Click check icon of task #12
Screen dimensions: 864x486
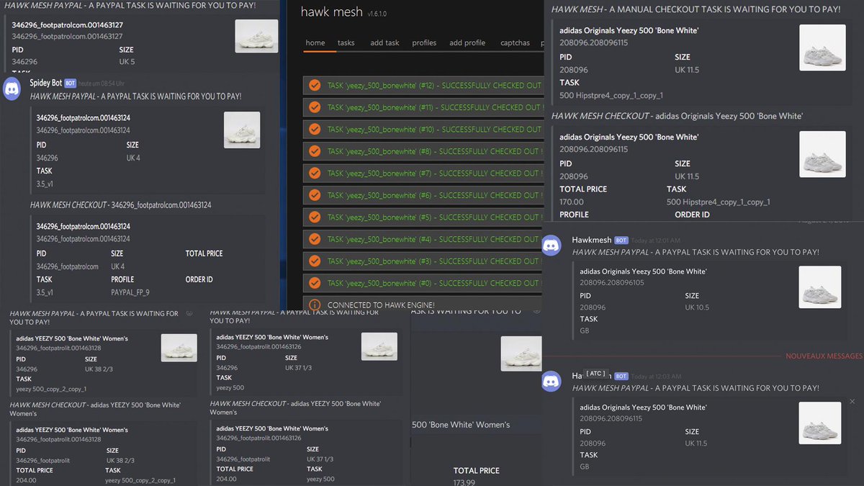coord(315,85)
